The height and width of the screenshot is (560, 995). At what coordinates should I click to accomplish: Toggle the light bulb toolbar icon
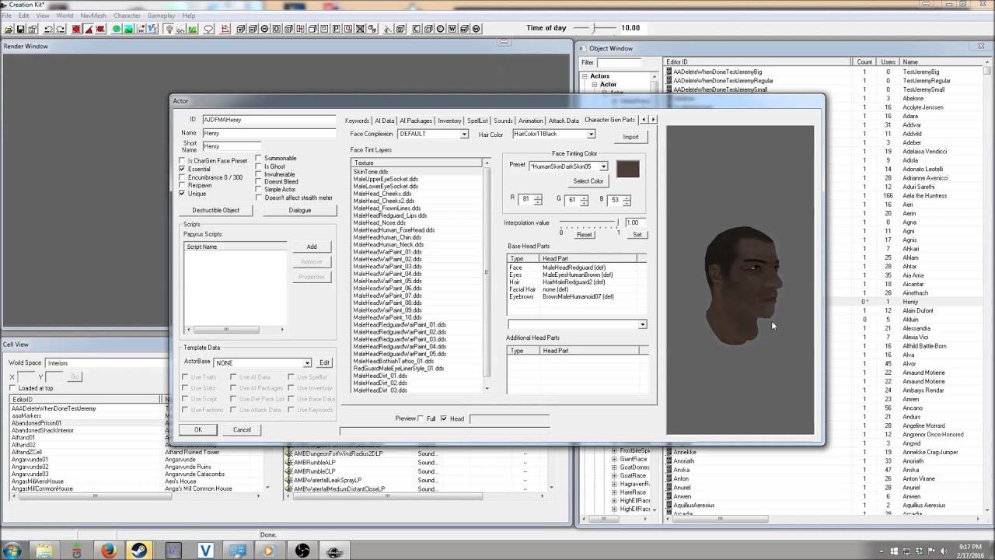click(x=169, y=29)
